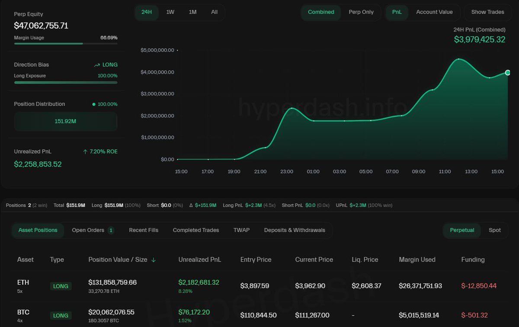Select the 24H time range
The image size is (519, 327).
pyautogui.click(x=147, y=12)
